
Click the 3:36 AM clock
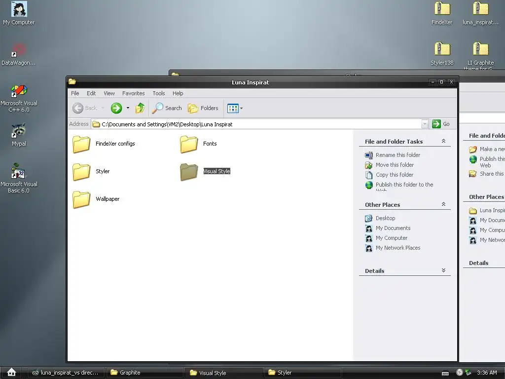487,373
